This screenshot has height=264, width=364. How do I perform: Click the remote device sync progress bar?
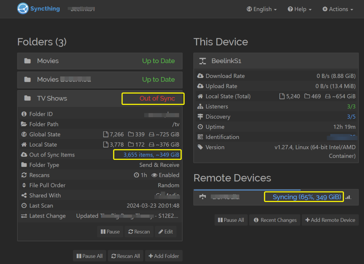247,190
